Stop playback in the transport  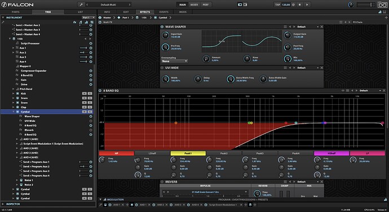[300, 5]
